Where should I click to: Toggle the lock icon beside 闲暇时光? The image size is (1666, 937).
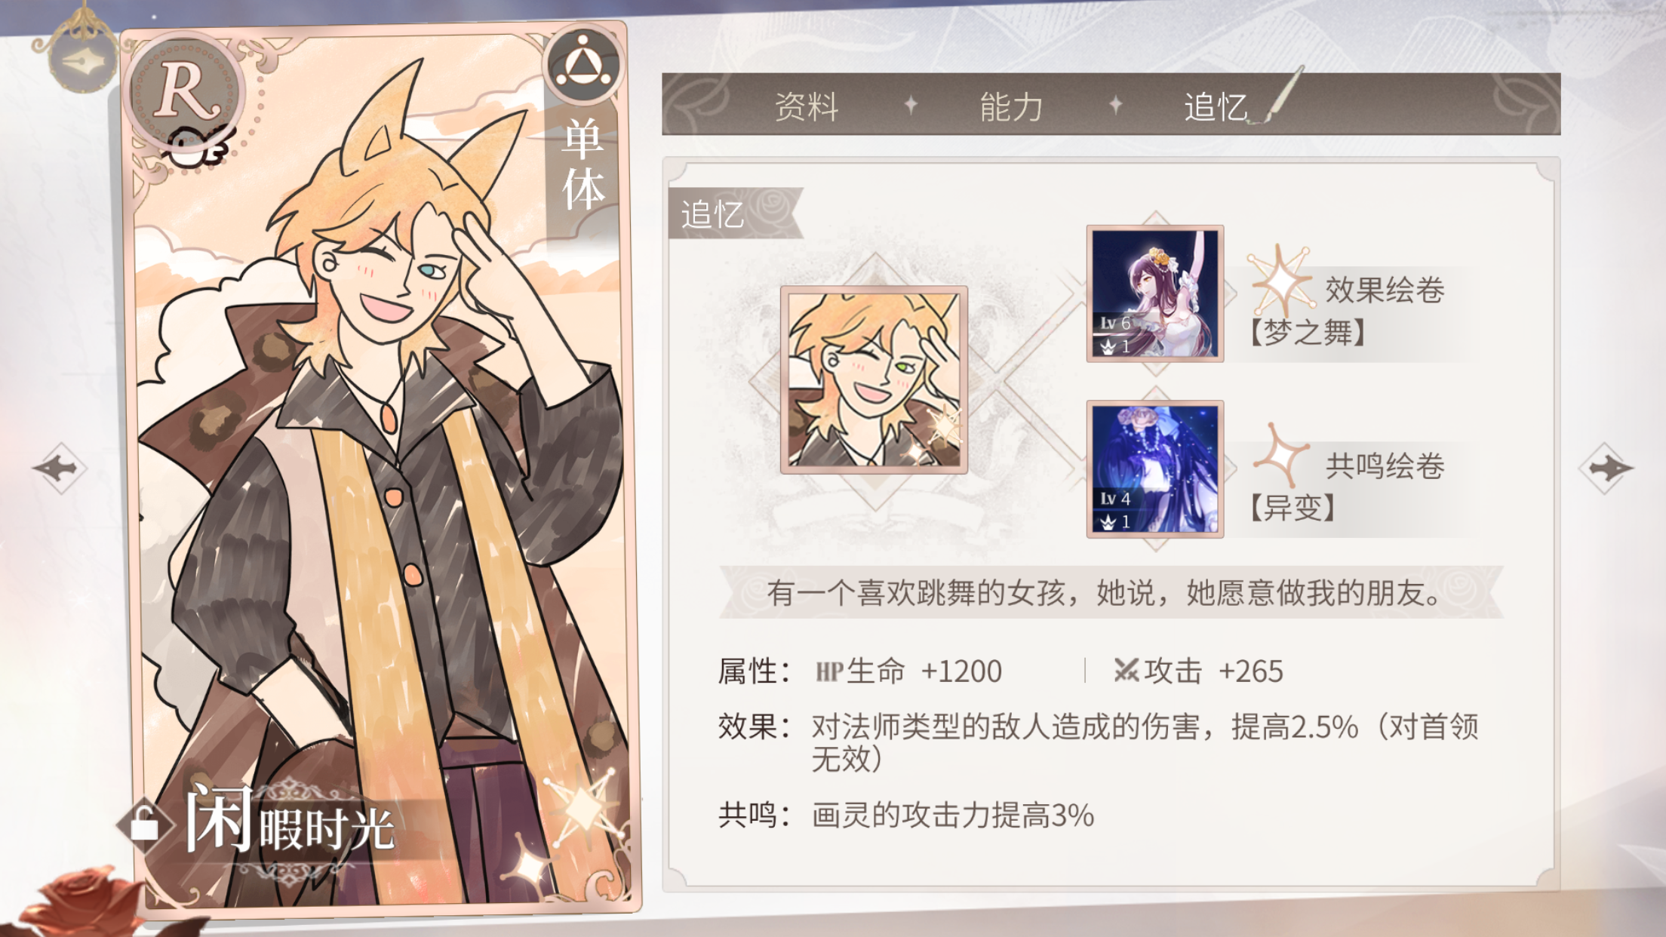pos(143,823)
